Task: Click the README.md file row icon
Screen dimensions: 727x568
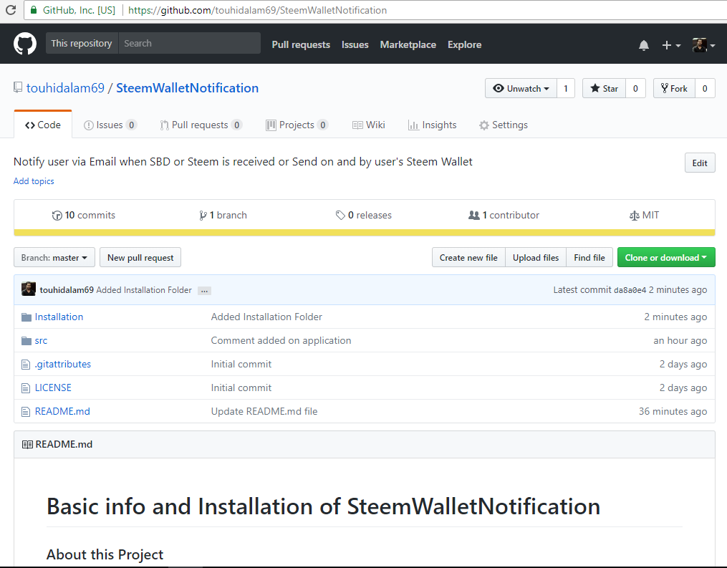Action: click(26, 412)
